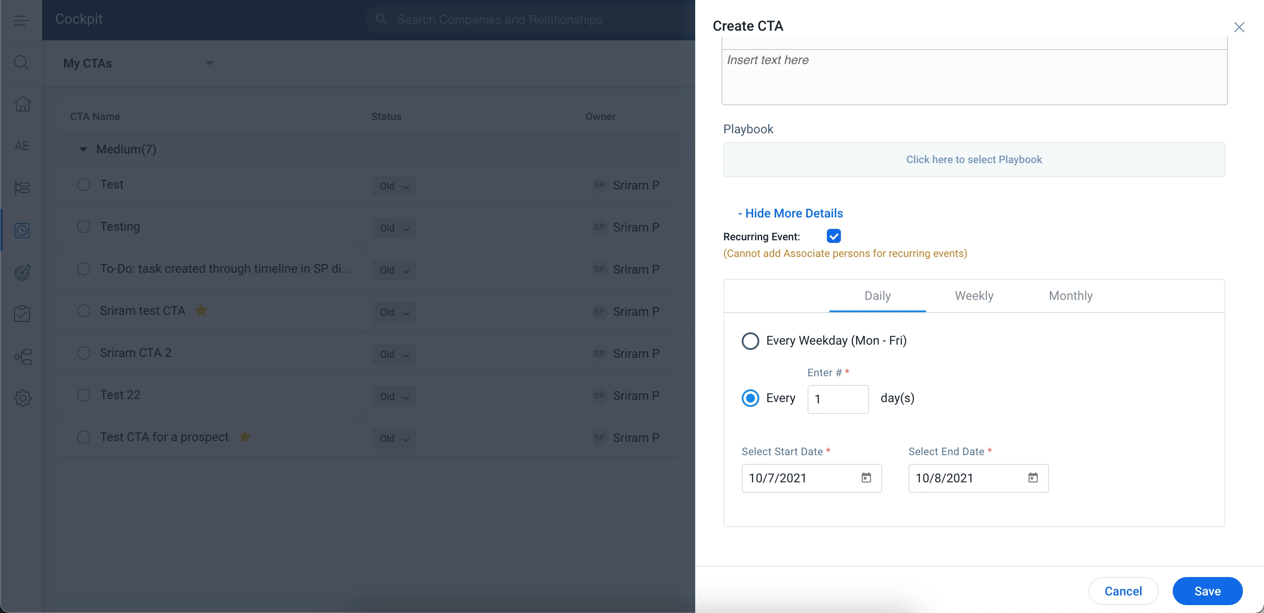Viewport: 1264px width, 613px height.
Task: Collapse the Medium(7) group
Action: (x=83, y=149)
